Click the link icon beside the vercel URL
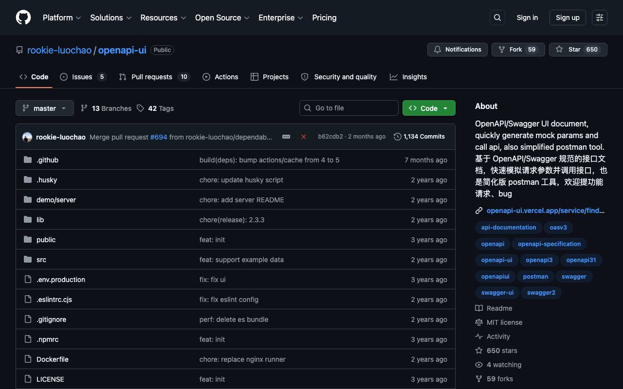The image size is (623, 389). pyautogui.click(x=479, y=211)
